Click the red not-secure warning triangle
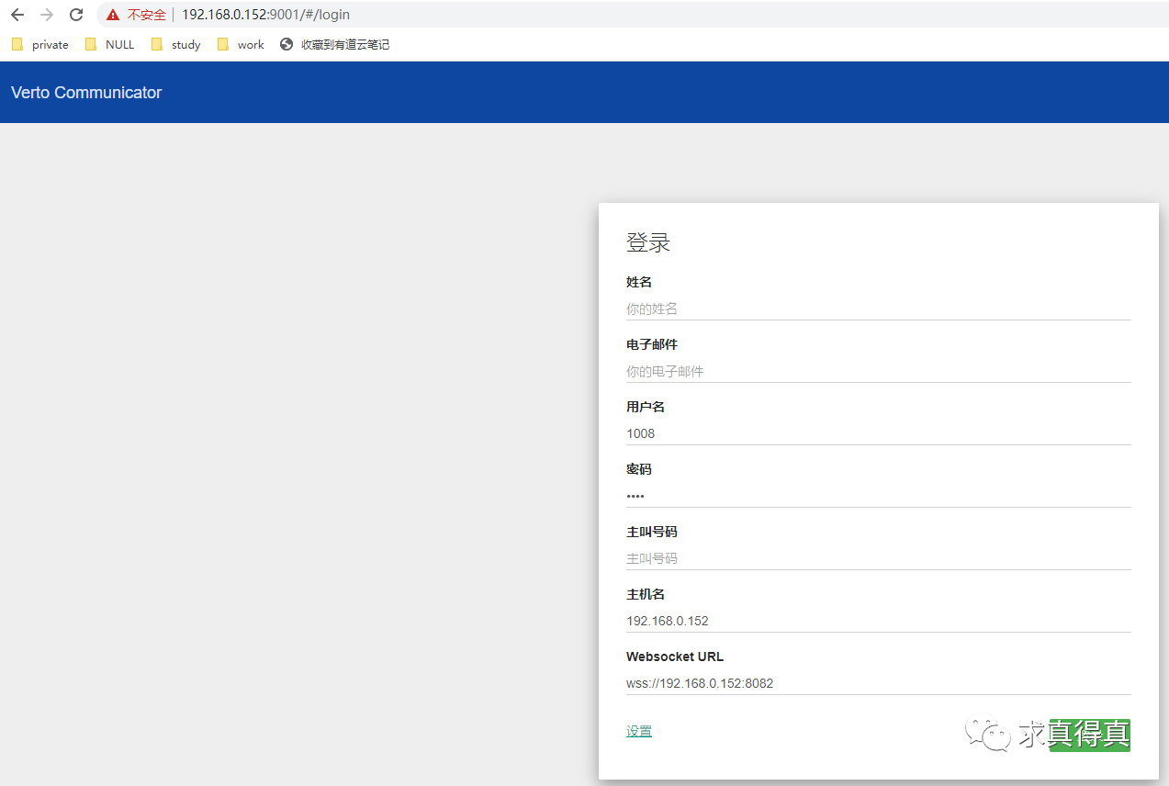This screenshot has height=786, width=1169. point(113,15)
